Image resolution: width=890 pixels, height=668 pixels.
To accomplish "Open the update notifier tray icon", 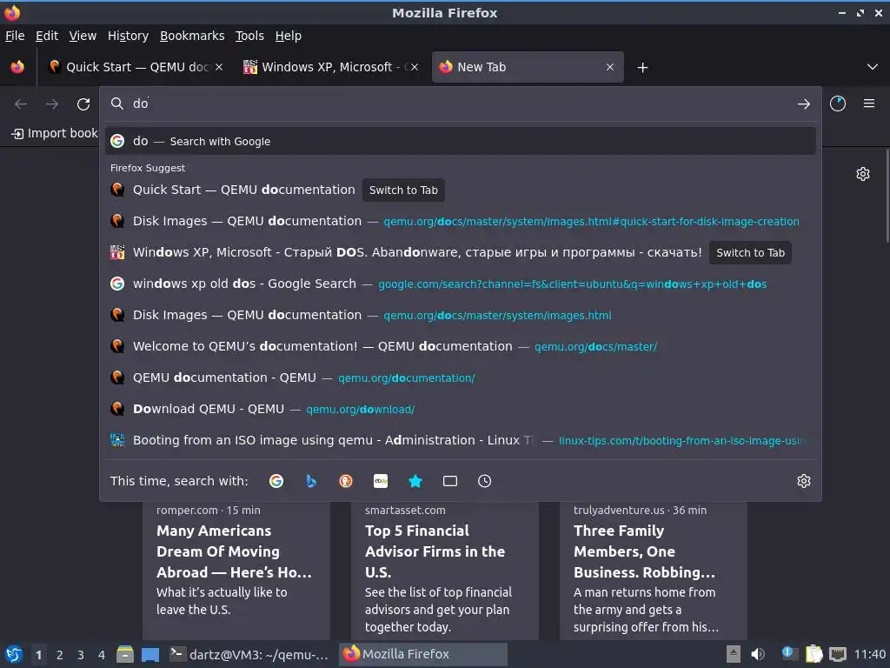I will [788, 654].
